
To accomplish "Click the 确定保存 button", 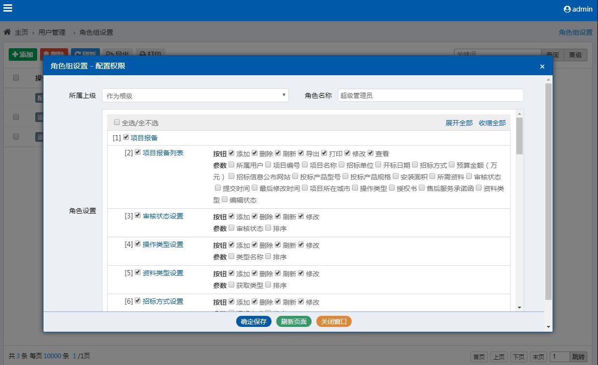I will tap(254, 322).
